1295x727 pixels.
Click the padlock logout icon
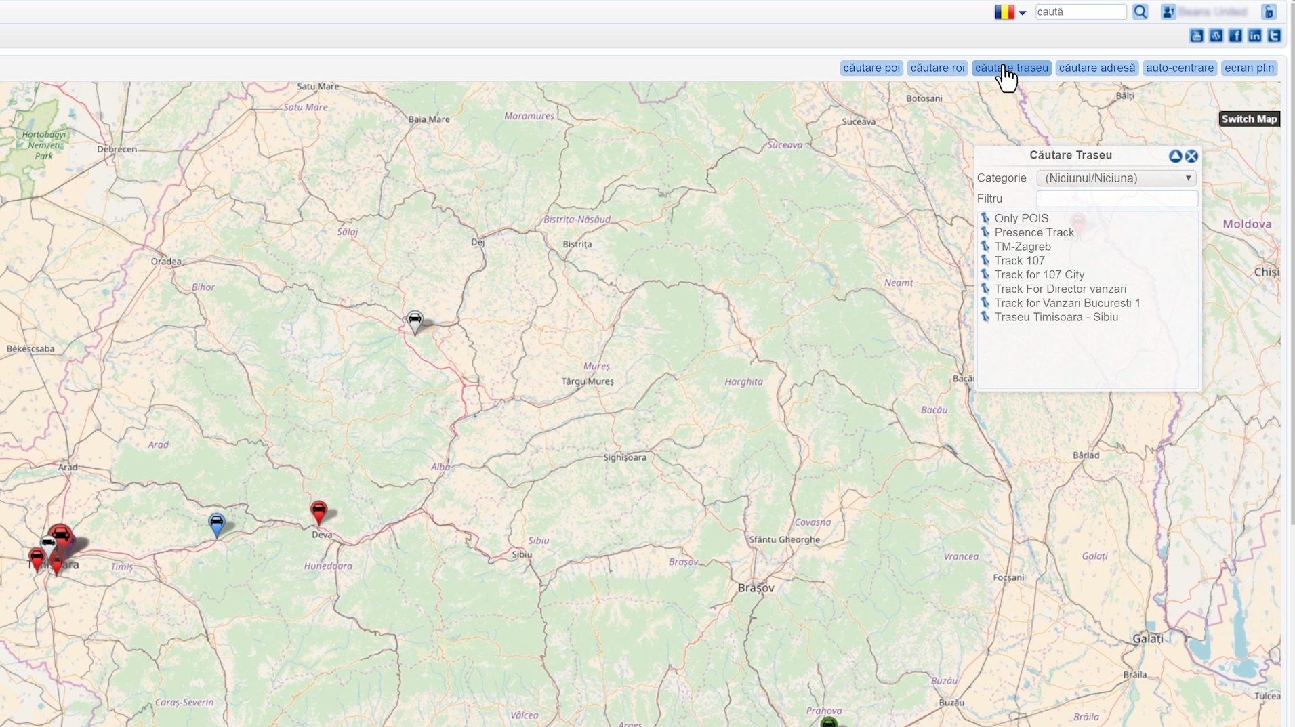click(1269, 12)
